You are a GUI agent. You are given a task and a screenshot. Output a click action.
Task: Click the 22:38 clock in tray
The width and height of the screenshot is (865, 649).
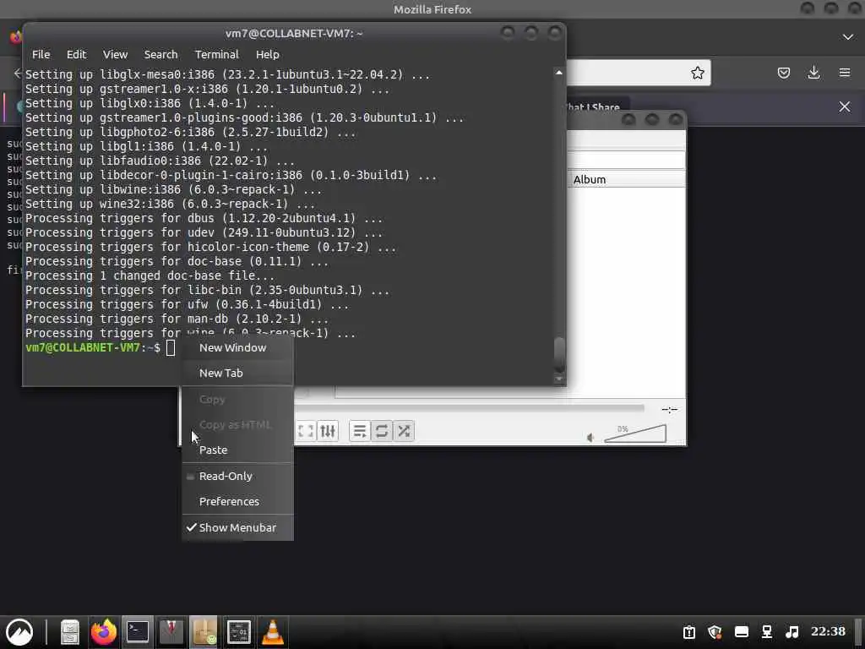point(828,631)
